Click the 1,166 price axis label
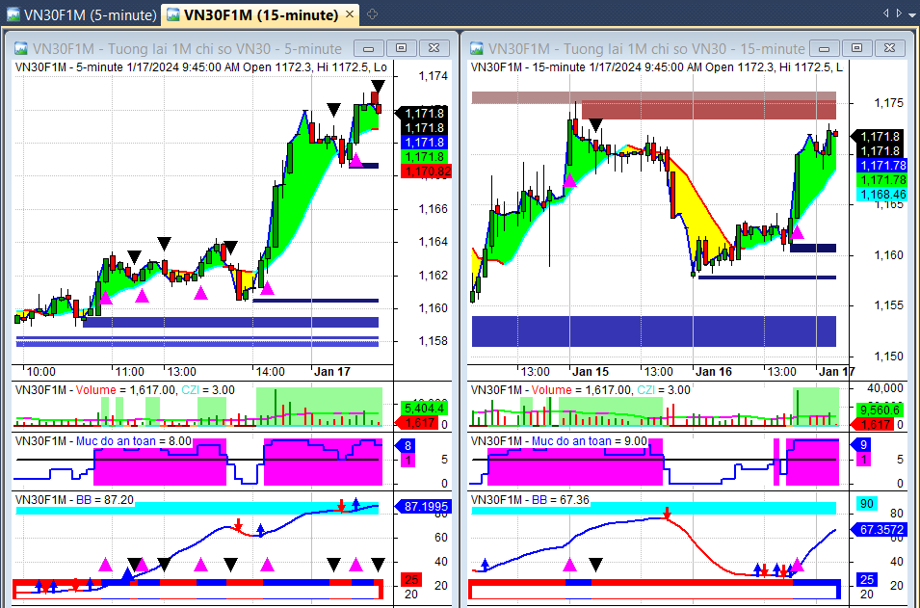The width and height of the screenshot is (920, 608). tap(433, 209)
